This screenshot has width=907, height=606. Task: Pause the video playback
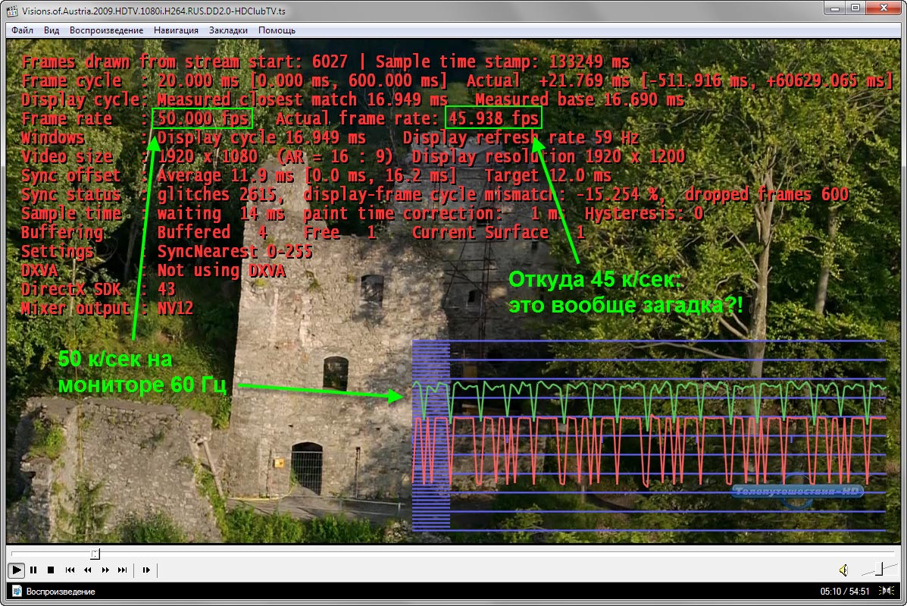[33, 570]
